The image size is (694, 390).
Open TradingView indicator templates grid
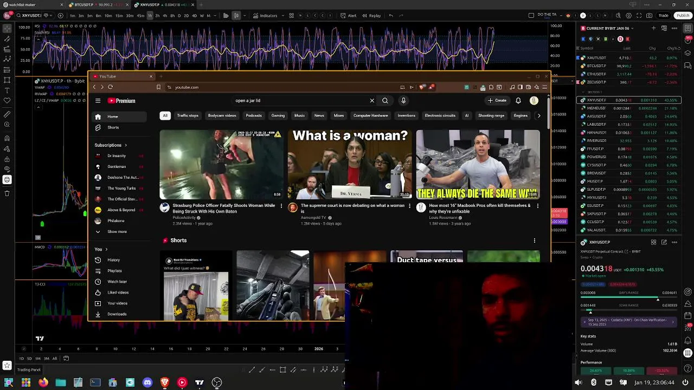(x=291, y=16)
